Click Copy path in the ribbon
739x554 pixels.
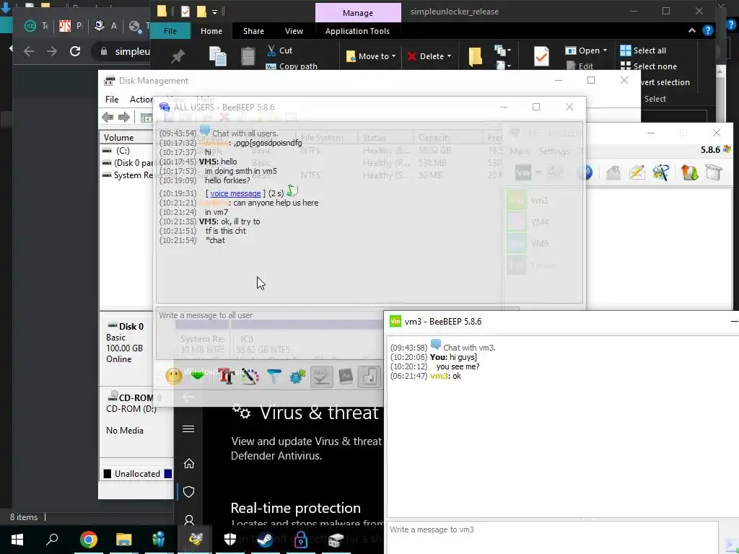tap(292, 66)
